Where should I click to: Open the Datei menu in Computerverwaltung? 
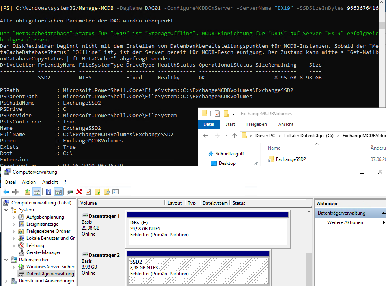coord(10,182)
